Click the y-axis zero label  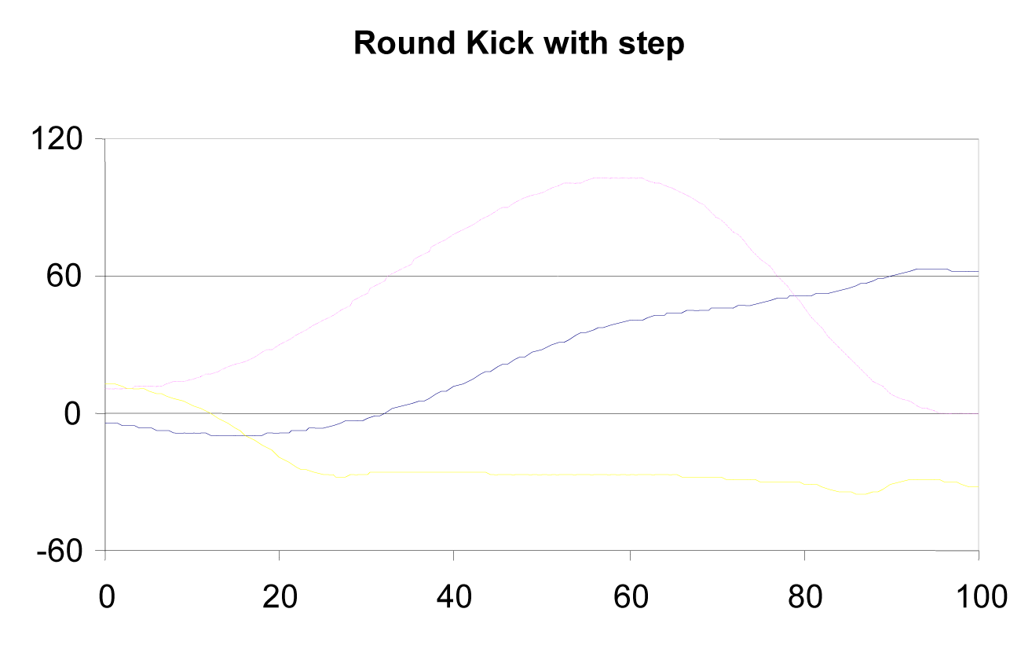[x=73, y=414]
